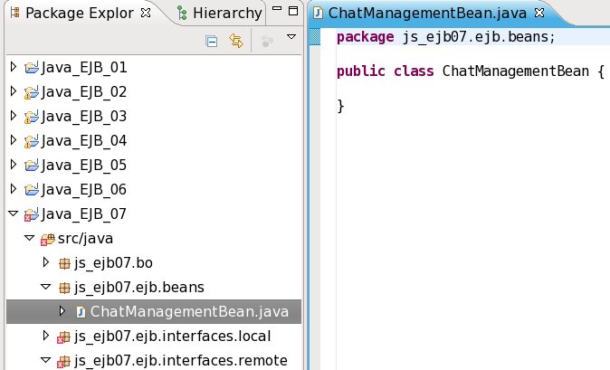The image size is (610, 370).
Task: Expand the Java_EJB_01 project
Action: (x=13, y=68)
